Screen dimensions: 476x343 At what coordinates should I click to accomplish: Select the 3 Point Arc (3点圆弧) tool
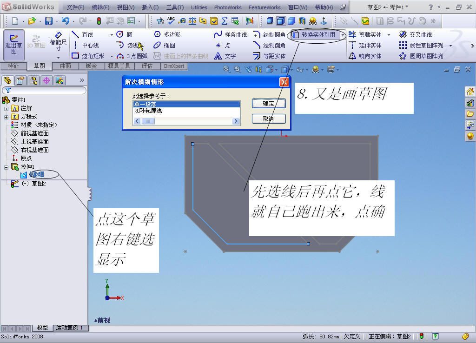point(132,56)
